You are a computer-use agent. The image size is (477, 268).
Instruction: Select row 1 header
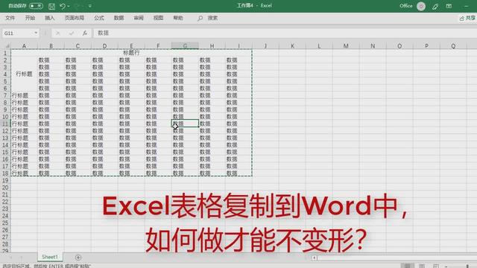[5, 53]
